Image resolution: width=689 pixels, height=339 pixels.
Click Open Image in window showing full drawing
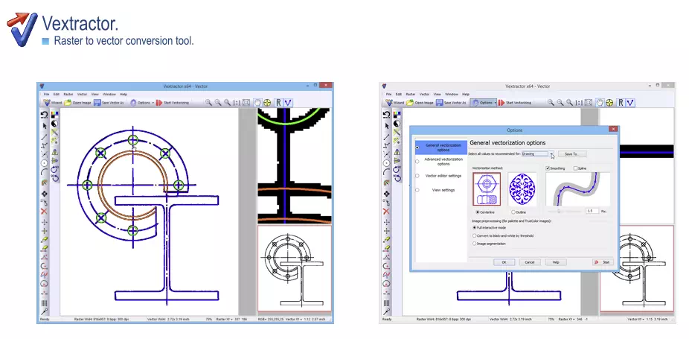[77, 103]
